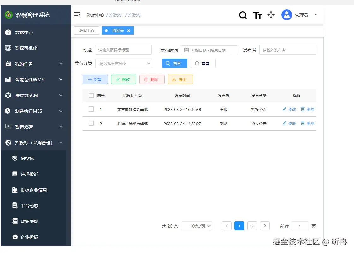Open the 管理员 dropdown arrow
The width and height of the screenshot is (354, 253).
pyautogui.click(x=316, y=15)
